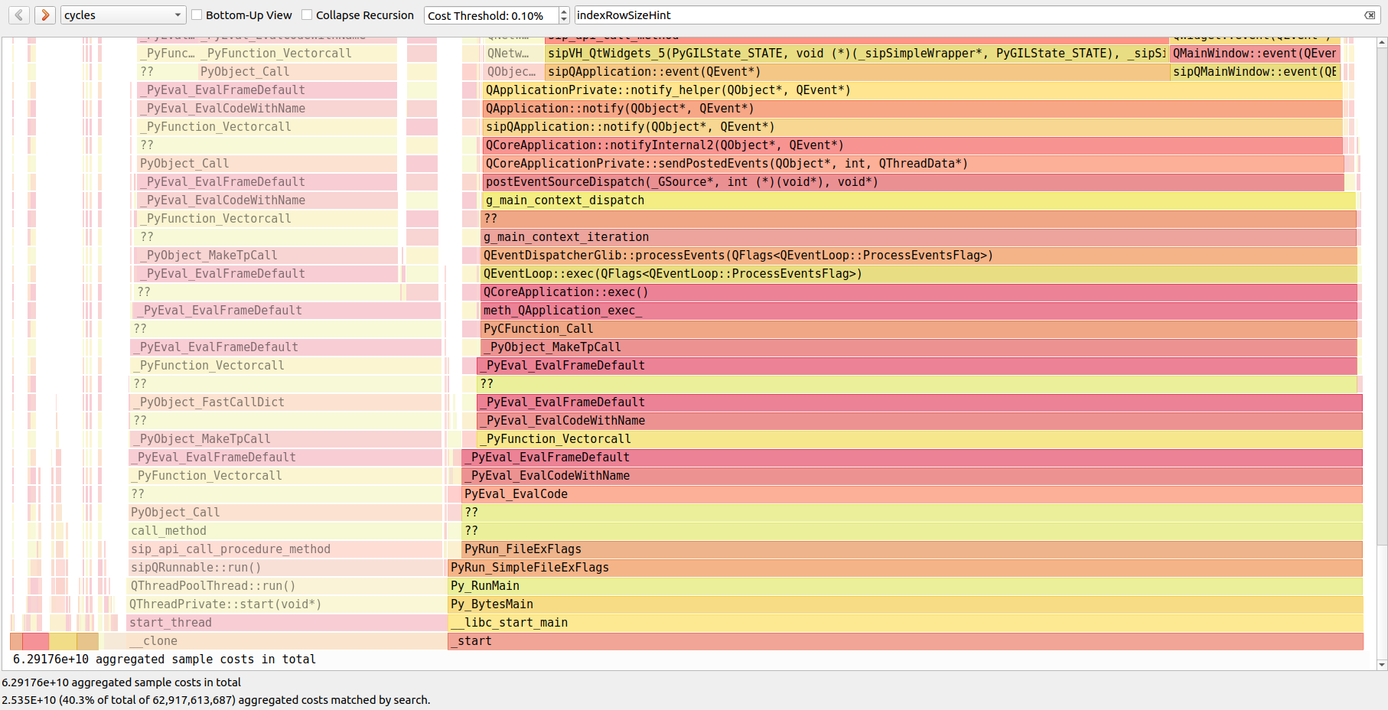1388x710 pixels.
Task: Select the PyCFunction_Call frame
Action: tap(919, 329)
